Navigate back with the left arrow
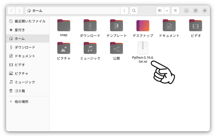 point(12,11)
